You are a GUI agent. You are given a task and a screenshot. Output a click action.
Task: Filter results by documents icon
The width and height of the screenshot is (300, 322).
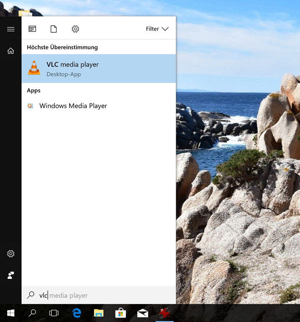54,29
